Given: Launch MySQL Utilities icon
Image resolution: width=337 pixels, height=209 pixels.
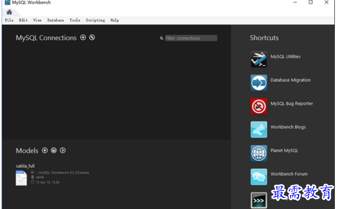Looking at the screenshot, I should click(259, 59).
